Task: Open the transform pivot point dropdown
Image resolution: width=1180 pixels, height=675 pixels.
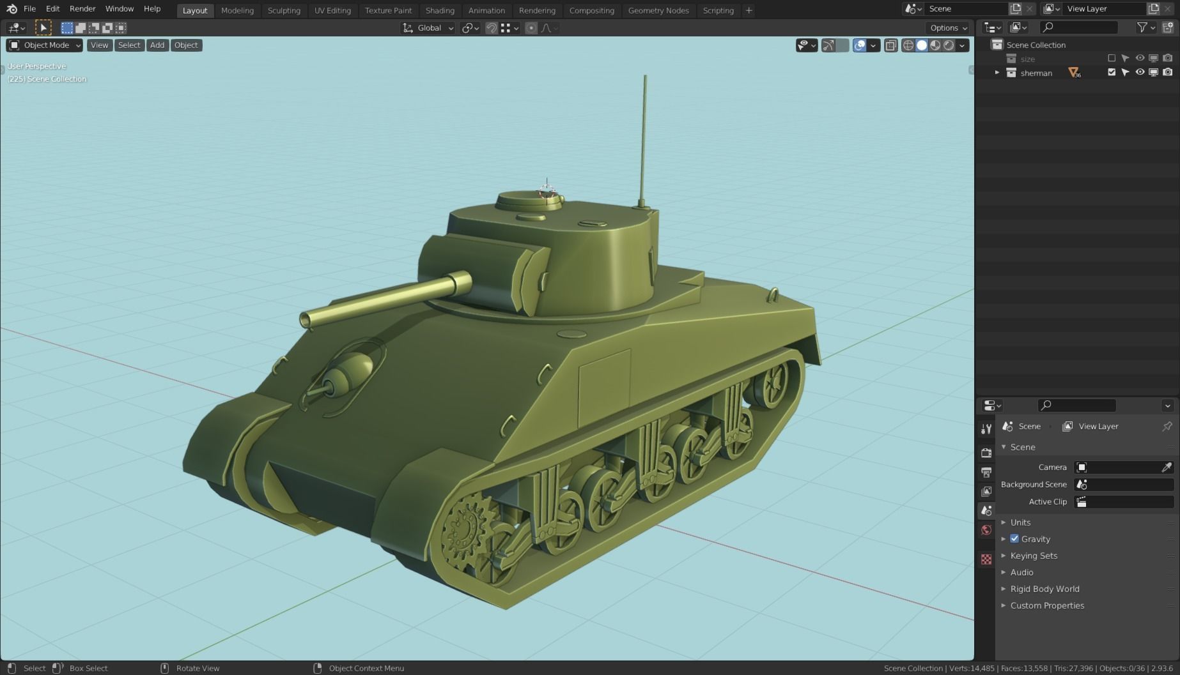Action: coord(470,28)
